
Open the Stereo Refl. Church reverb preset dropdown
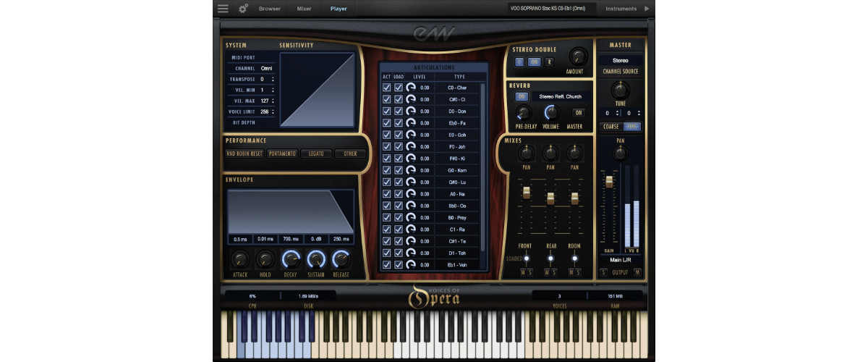pos(560,96)
